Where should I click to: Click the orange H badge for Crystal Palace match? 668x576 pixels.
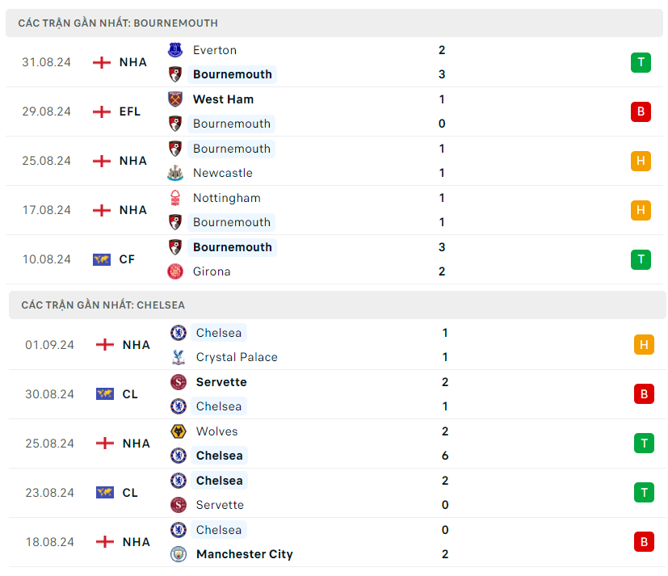point(644,345)
